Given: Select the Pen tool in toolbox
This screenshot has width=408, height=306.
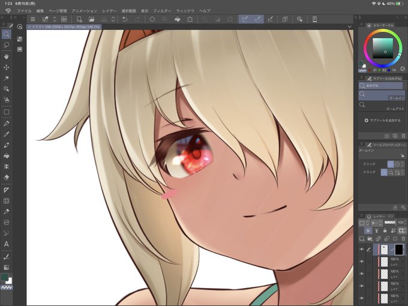Looking at the screenshot, I should pyautogui.click(x=6, y=124).
